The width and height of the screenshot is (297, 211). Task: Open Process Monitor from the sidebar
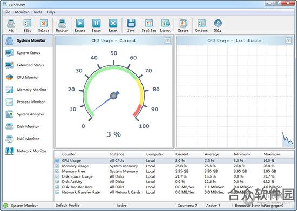coord(28,102)
